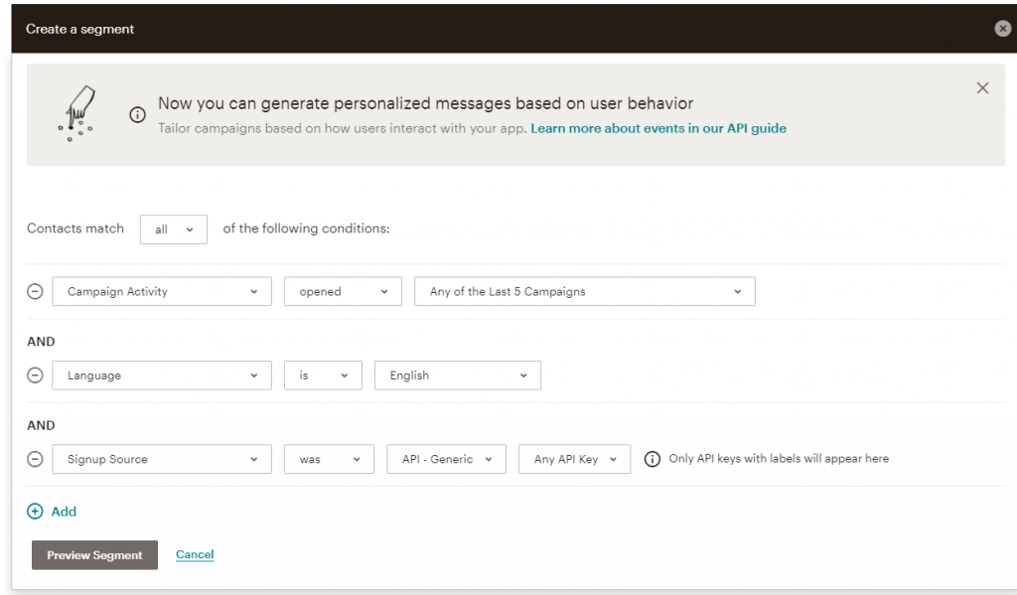Open the Contacts match 'all' dropdown
Screen dimensions: 1017x595
click(x=174, y=229)
